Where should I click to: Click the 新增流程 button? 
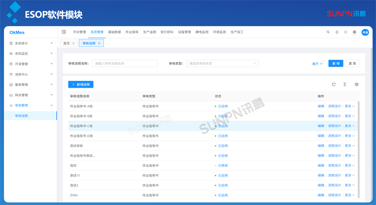point(81,84)
